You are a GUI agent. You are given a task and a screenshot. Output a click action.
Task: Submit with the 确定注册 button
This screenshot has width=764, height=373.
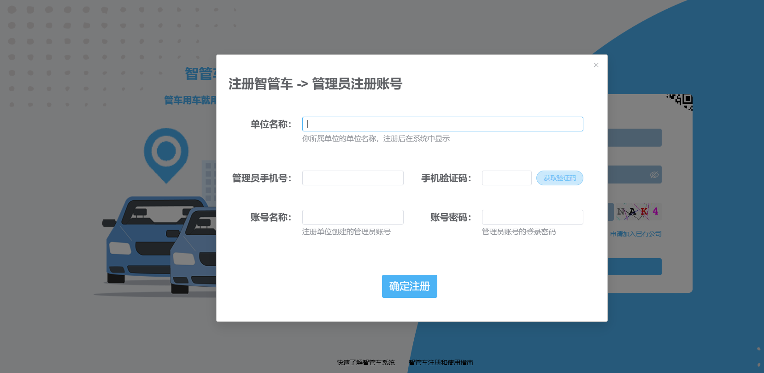click(409, 286)
